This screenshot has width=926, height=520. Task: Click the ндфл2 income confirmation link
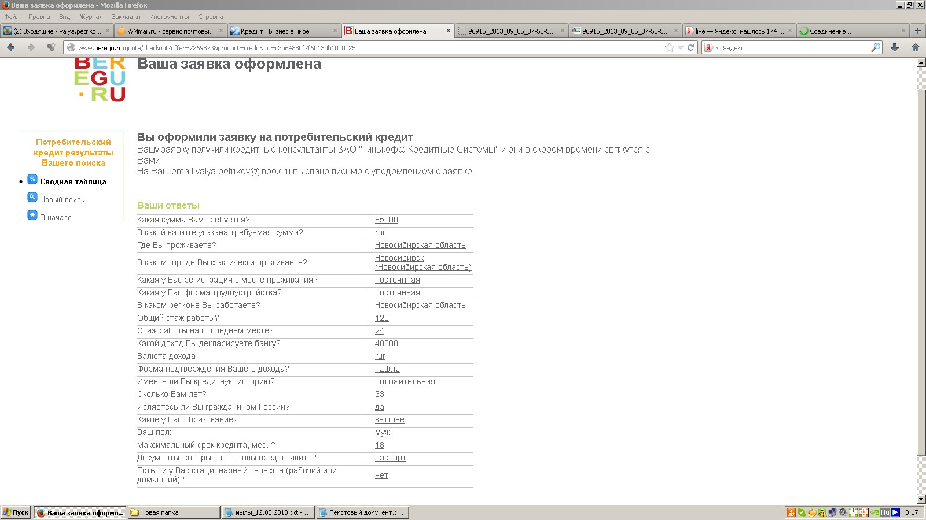click(387, 369)
